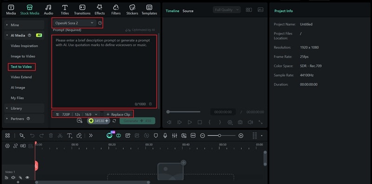Enter fullscreen preview mode
The width and height of the screenshot is (372, 184).
click(260, 122)
